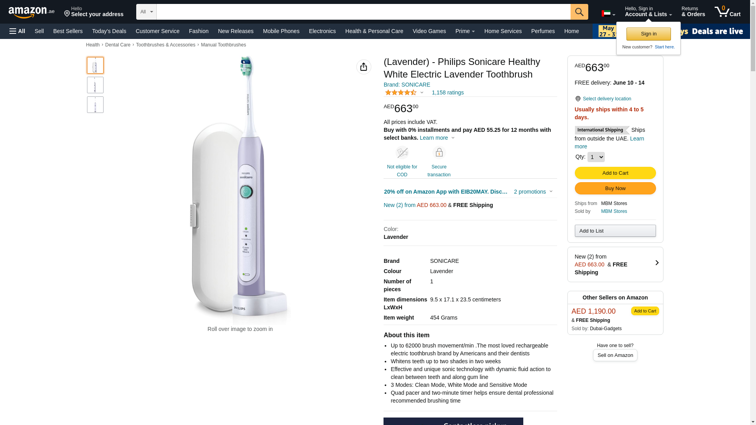Click the share icon on product image

pyautogui.click(x=363, y=67)
